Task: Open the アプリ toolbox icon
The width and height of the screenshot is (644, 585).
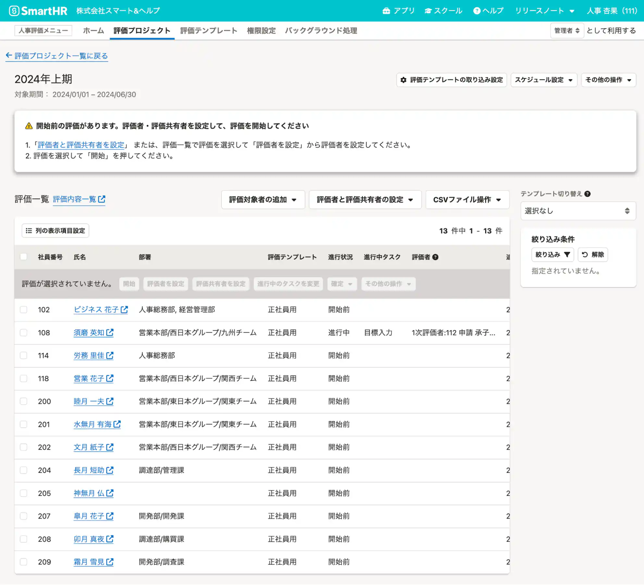Action: (386, 11)
